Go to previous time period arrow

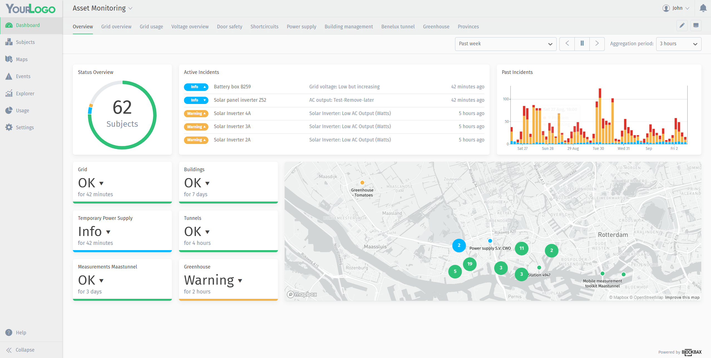pyautogui.click(x=567, y=44)
